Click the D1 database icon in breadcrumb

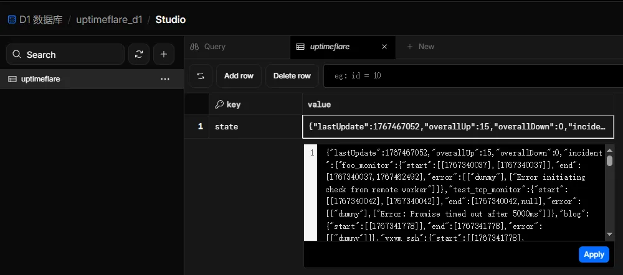click(x=11, y=19)
